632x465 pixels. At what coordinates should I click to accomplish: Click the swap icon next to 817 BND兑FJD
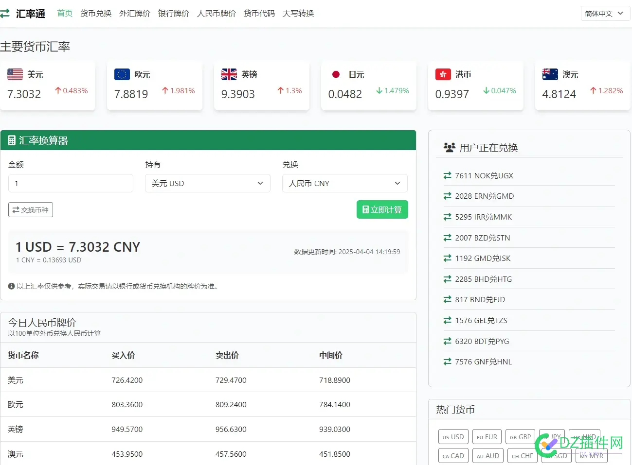click(448, 299)
